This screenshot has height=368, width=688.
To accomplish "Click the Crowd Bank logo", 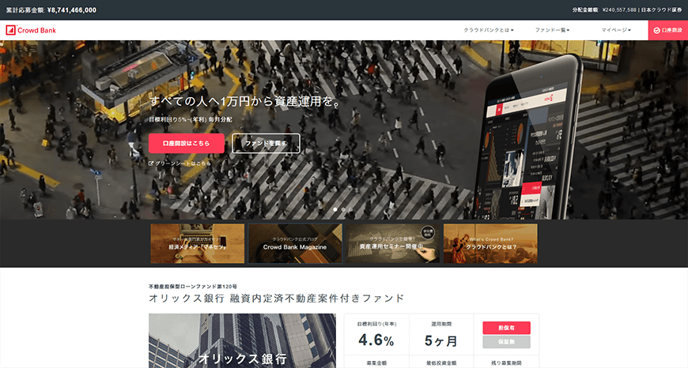I will click(x=31, y=30).
